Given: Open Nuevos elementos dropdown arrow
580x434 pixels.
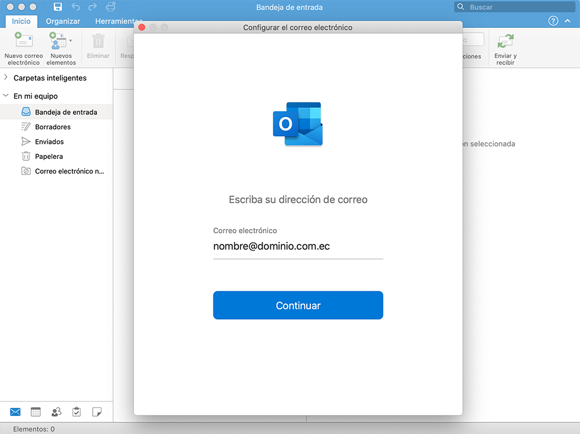Looking at the screenshot, I should 70,41.
